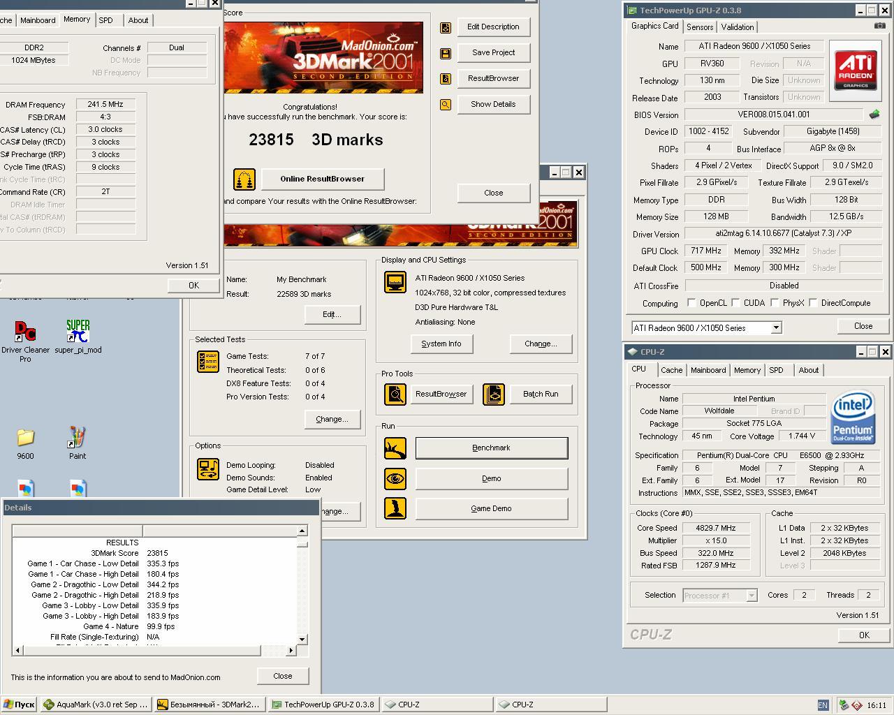
Task: Click the Edit Description icon in Score window
Action: (x=446, y=27)
